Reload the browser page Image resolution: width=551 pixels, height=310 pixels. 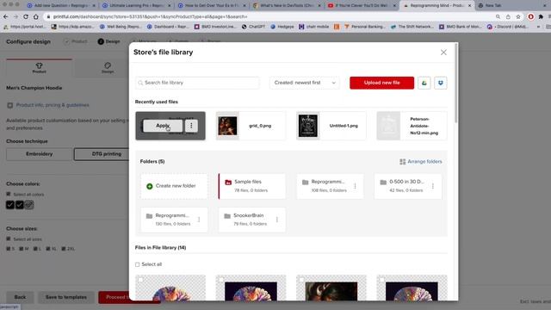26,16
